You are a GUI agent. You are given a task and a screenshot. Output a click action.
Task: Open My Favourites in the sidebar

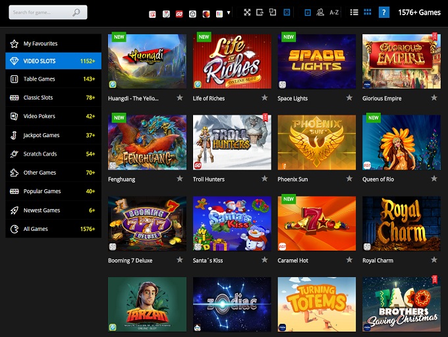pyautogui.click(x=40, y=44)
